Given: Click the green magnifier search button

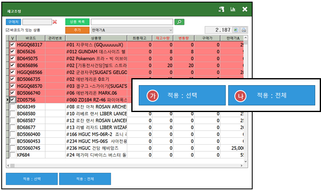Looking at the screenshot, I should point(179,22).
